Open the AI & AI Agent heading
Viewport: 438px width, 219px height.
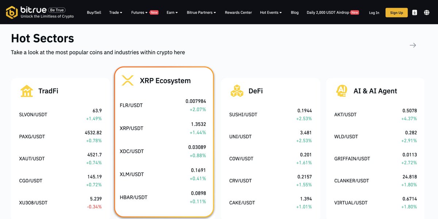pyautogui.click(x=375, y=91)
